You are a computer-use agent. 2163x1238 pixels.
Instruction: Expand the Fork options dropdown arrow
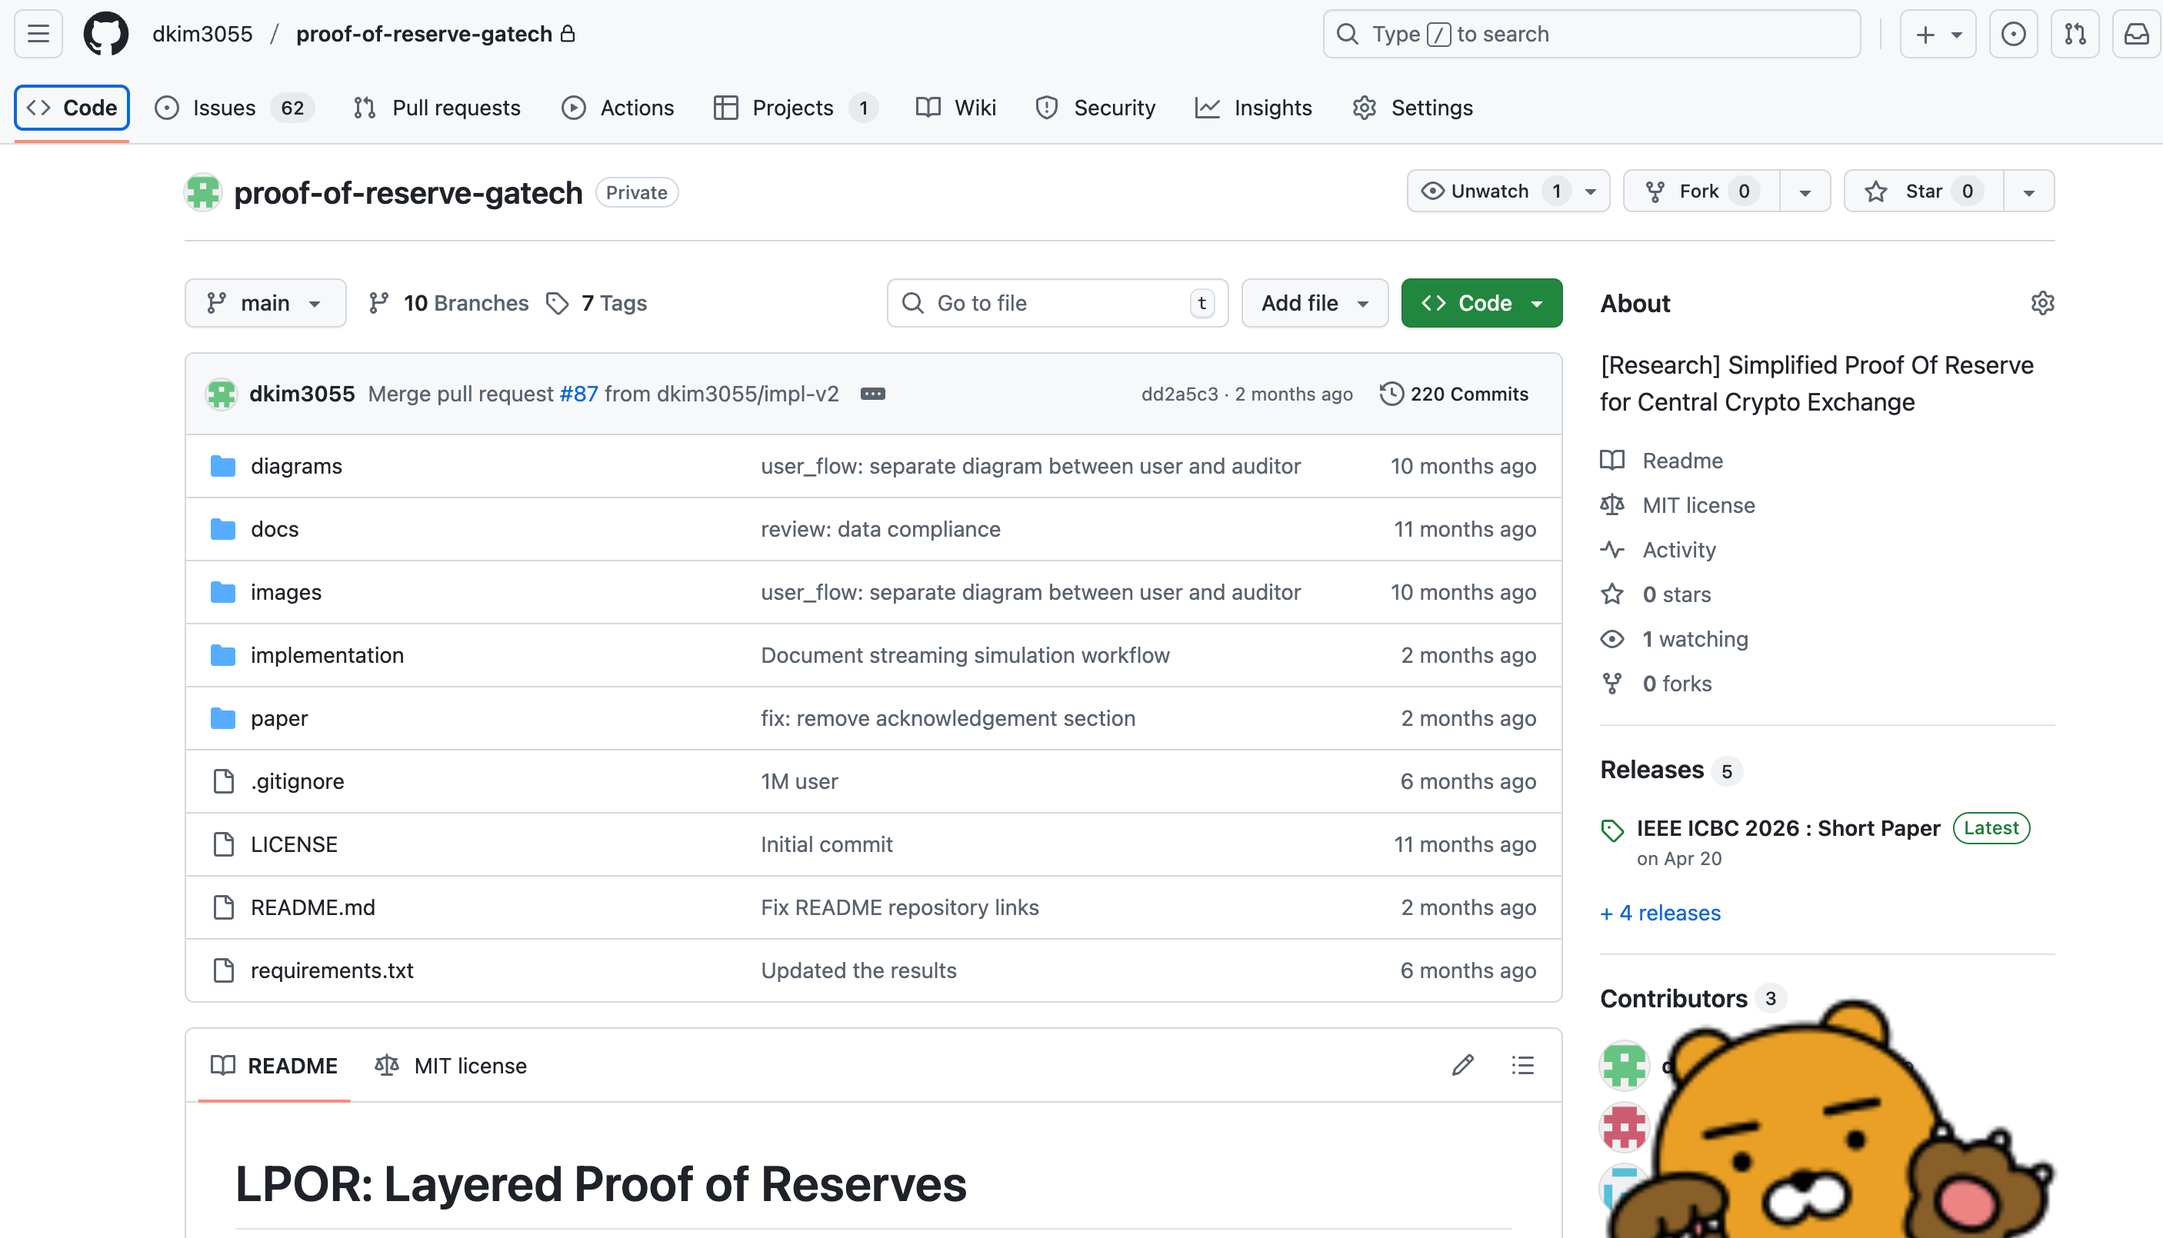[x=1805, y=191]
